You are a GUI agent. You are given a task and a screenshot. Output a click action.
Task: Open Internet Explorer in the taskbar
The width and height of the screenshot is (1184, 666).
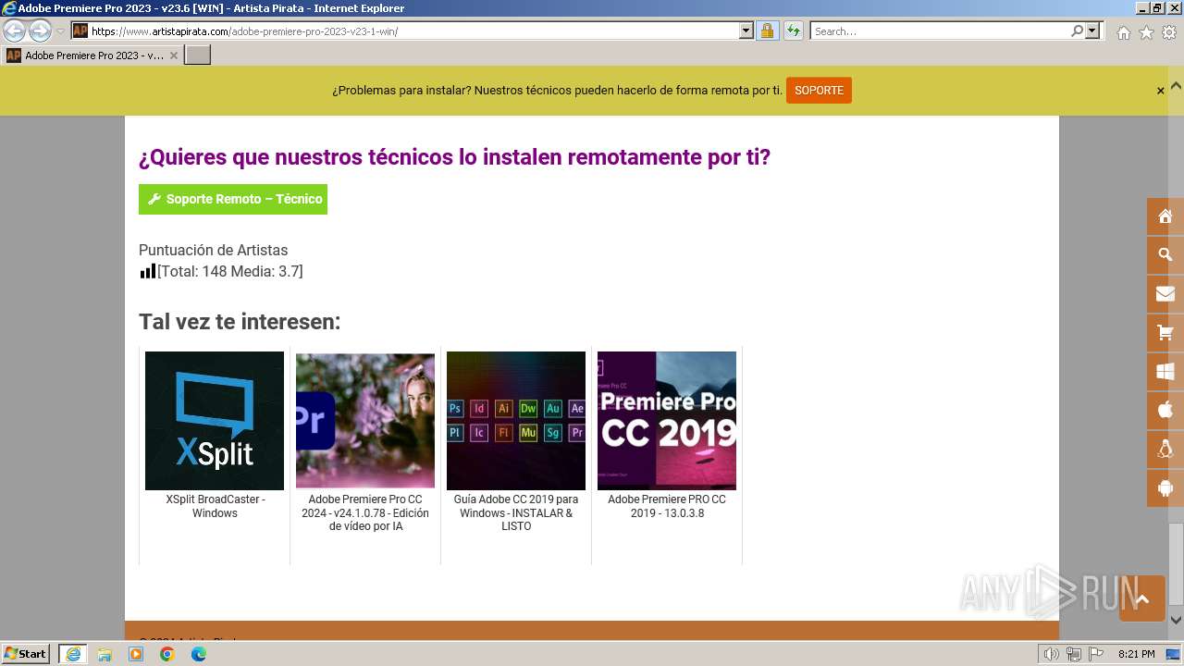[72, 654]
